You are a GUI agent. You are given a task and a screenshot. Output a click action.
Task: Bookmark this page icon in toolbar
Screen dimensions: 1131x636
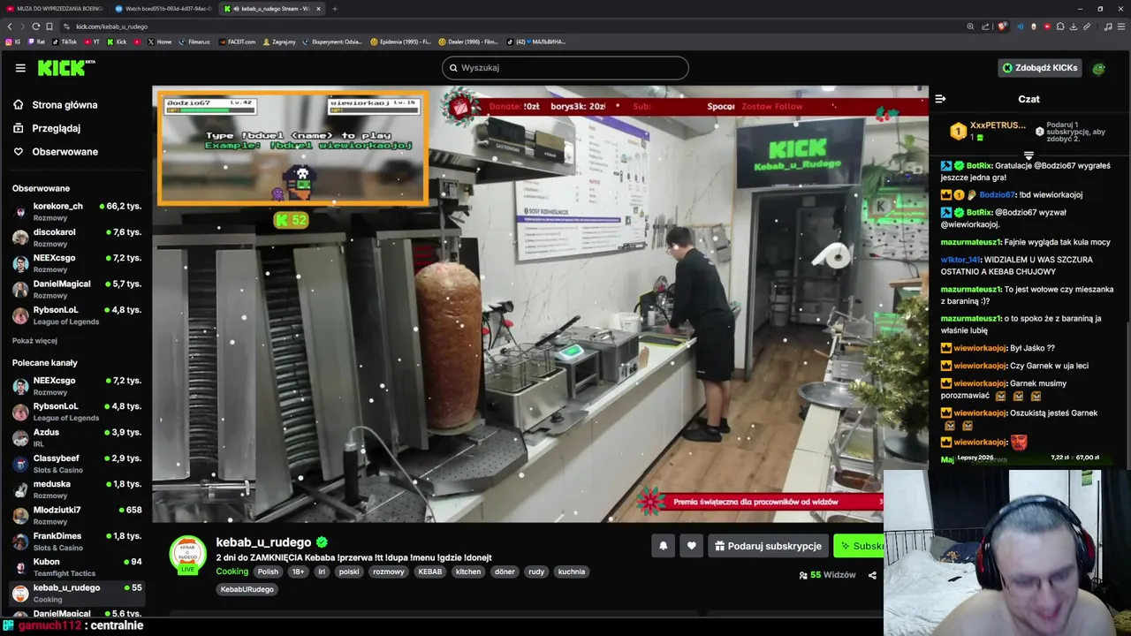tap(49, 26)
